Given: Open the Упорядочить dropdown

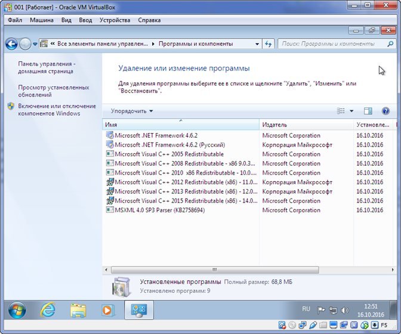Looking at the screenshot, I should click(132, 111).
